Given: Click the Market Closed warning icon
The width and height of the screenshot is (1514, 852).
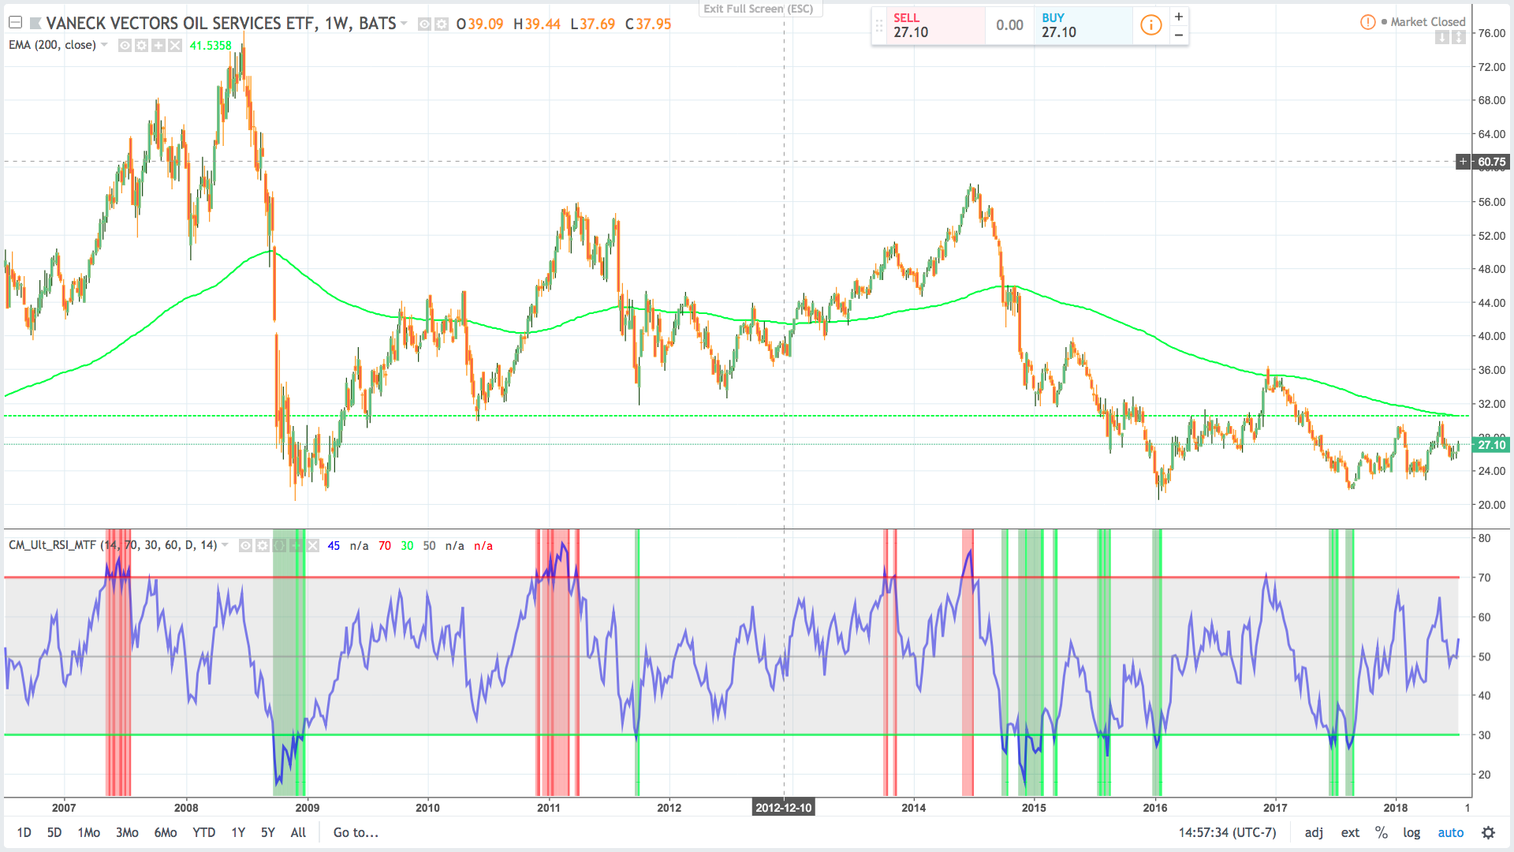Looking at the screenshot, I should point(1367,22).
